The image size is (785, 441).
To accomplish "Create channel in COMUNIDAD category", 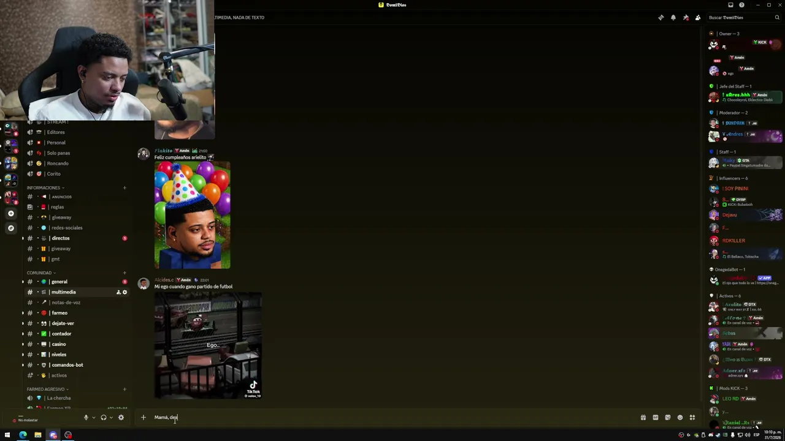I will click(x=124, y=273).
